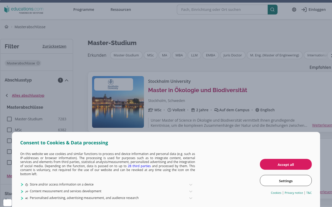Click the Alles abschlusstyp link

click(x=28, y=95)
